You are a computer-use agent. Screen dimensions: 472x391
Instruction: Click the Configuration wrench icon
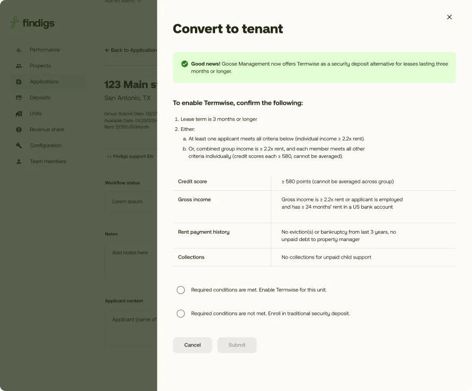pos(19,145)
